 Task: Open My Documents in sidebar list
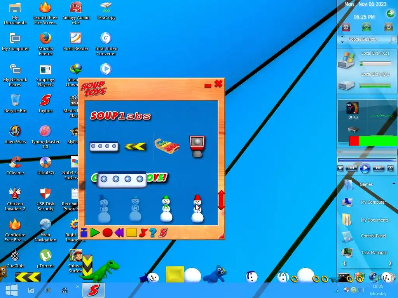tap(375, 220)
